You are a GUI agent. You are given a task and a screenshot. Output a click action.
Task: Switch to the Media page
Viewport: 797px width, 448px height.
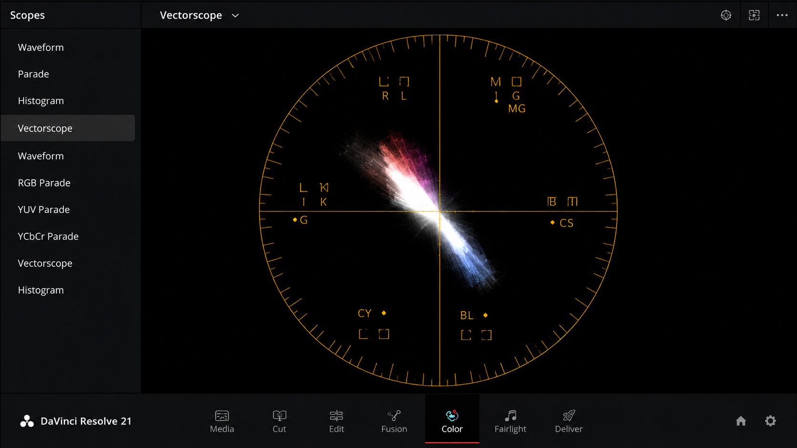[222, 421]
